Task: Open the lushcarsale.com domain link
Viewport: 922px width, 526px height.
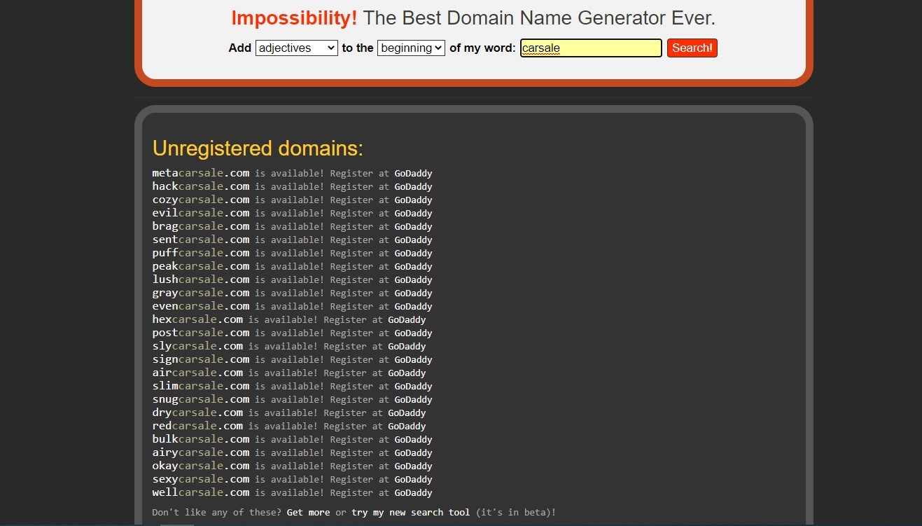Action: (x=201, y=279)
